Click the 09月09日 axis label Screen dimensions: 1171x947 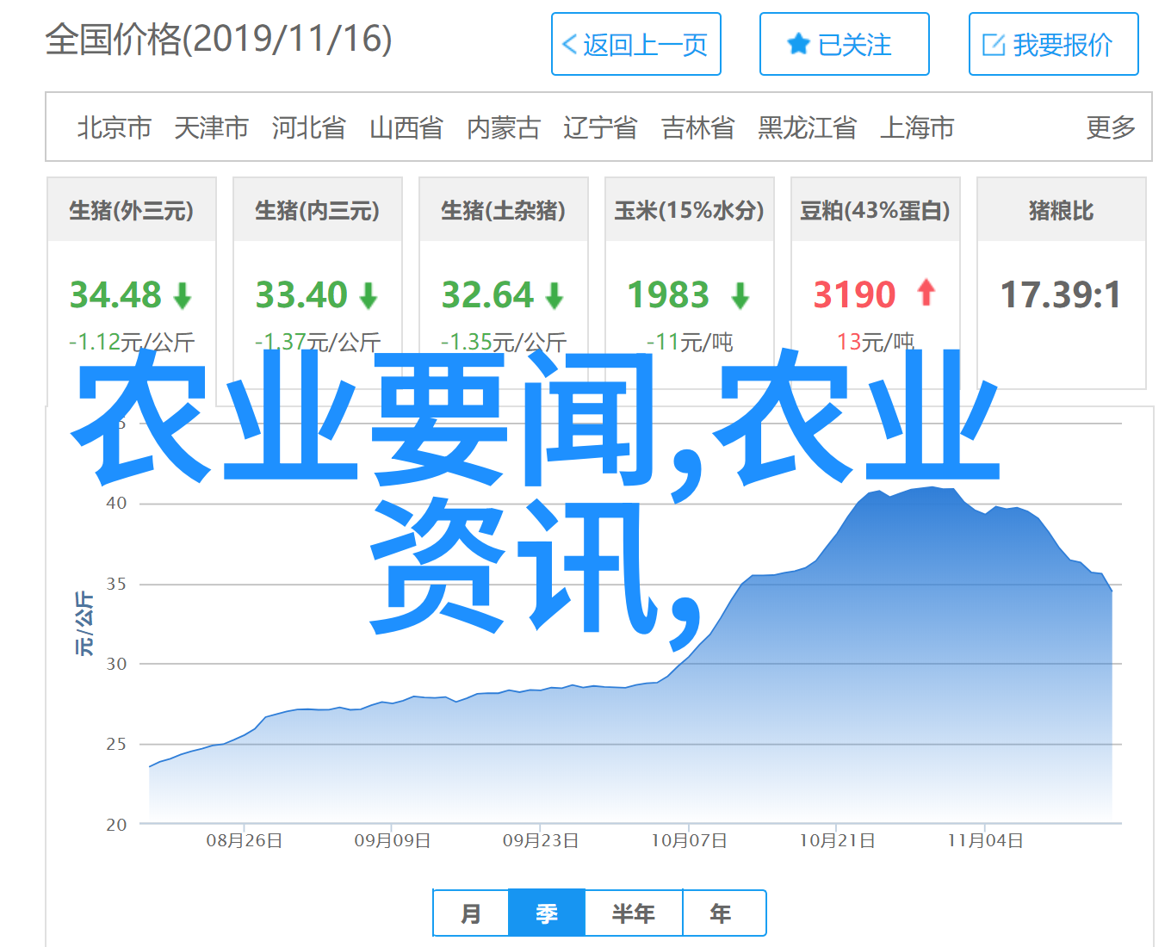(x=393, y=840)
